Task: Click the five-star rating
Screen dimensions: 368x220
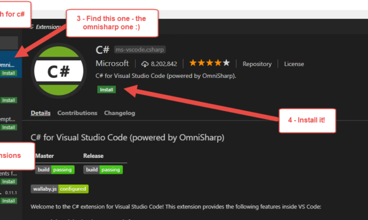Action: [210, 63]
